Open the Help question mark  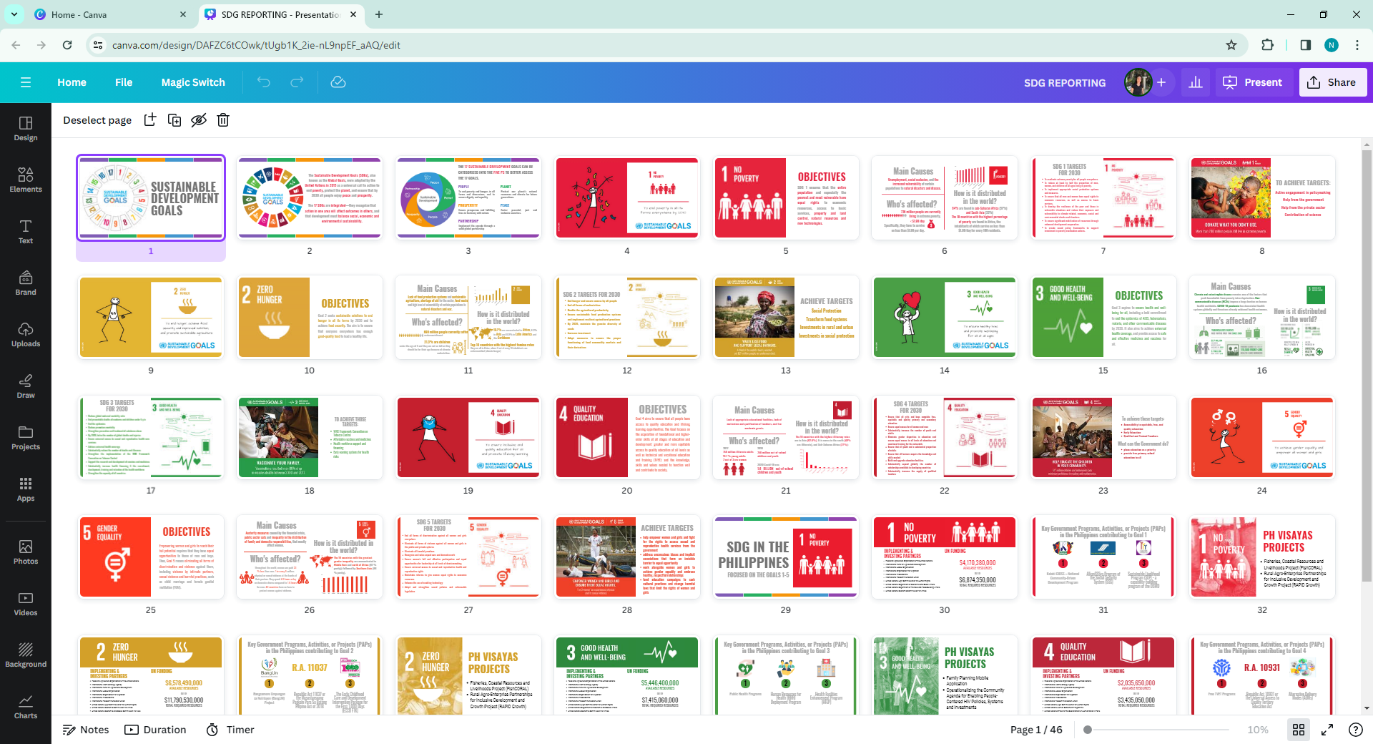(1355, 730)
